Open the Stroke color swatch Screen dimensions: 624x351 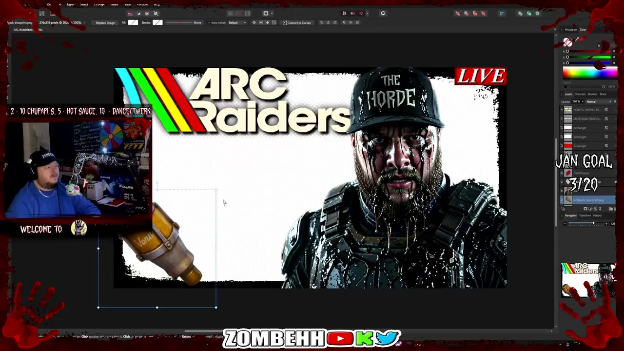click(157, 23)
